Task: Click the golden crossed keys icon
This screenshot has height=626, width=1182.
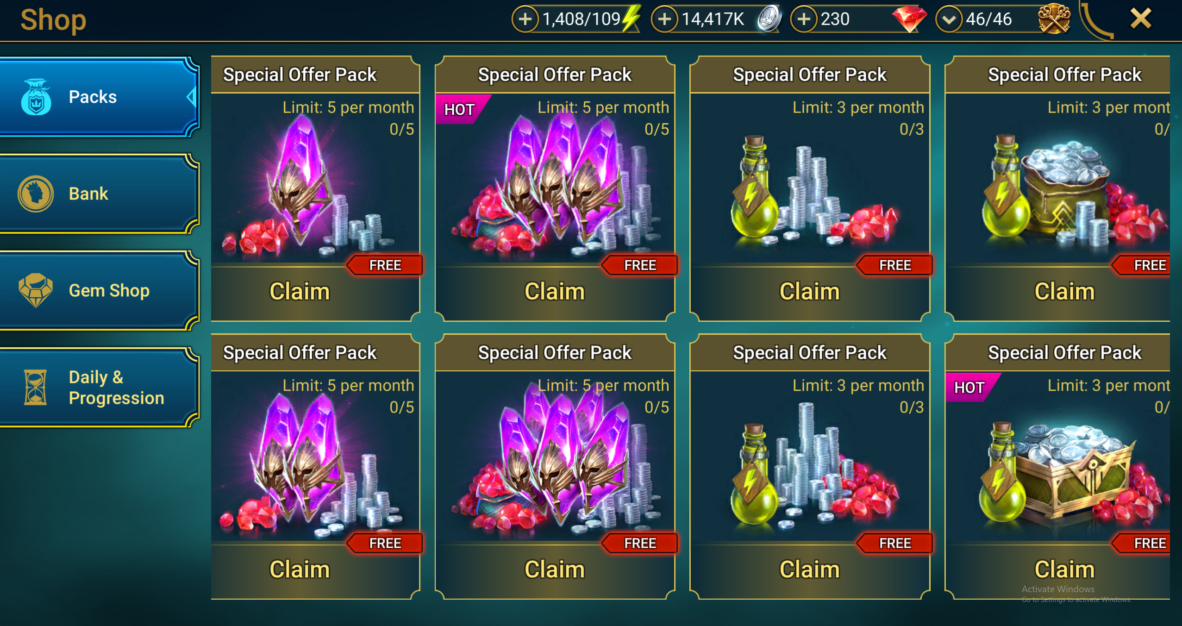Action: 1054,19
